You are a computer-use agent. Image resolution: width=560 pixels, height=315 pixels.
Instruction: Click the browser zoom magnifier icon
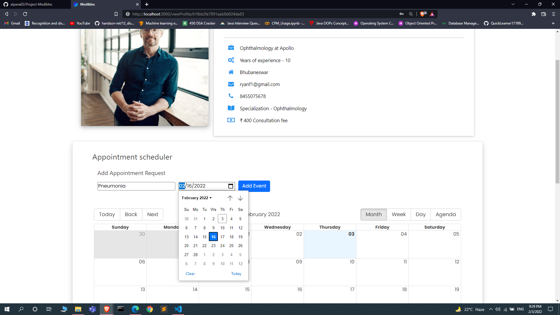[x=411, y=14]
